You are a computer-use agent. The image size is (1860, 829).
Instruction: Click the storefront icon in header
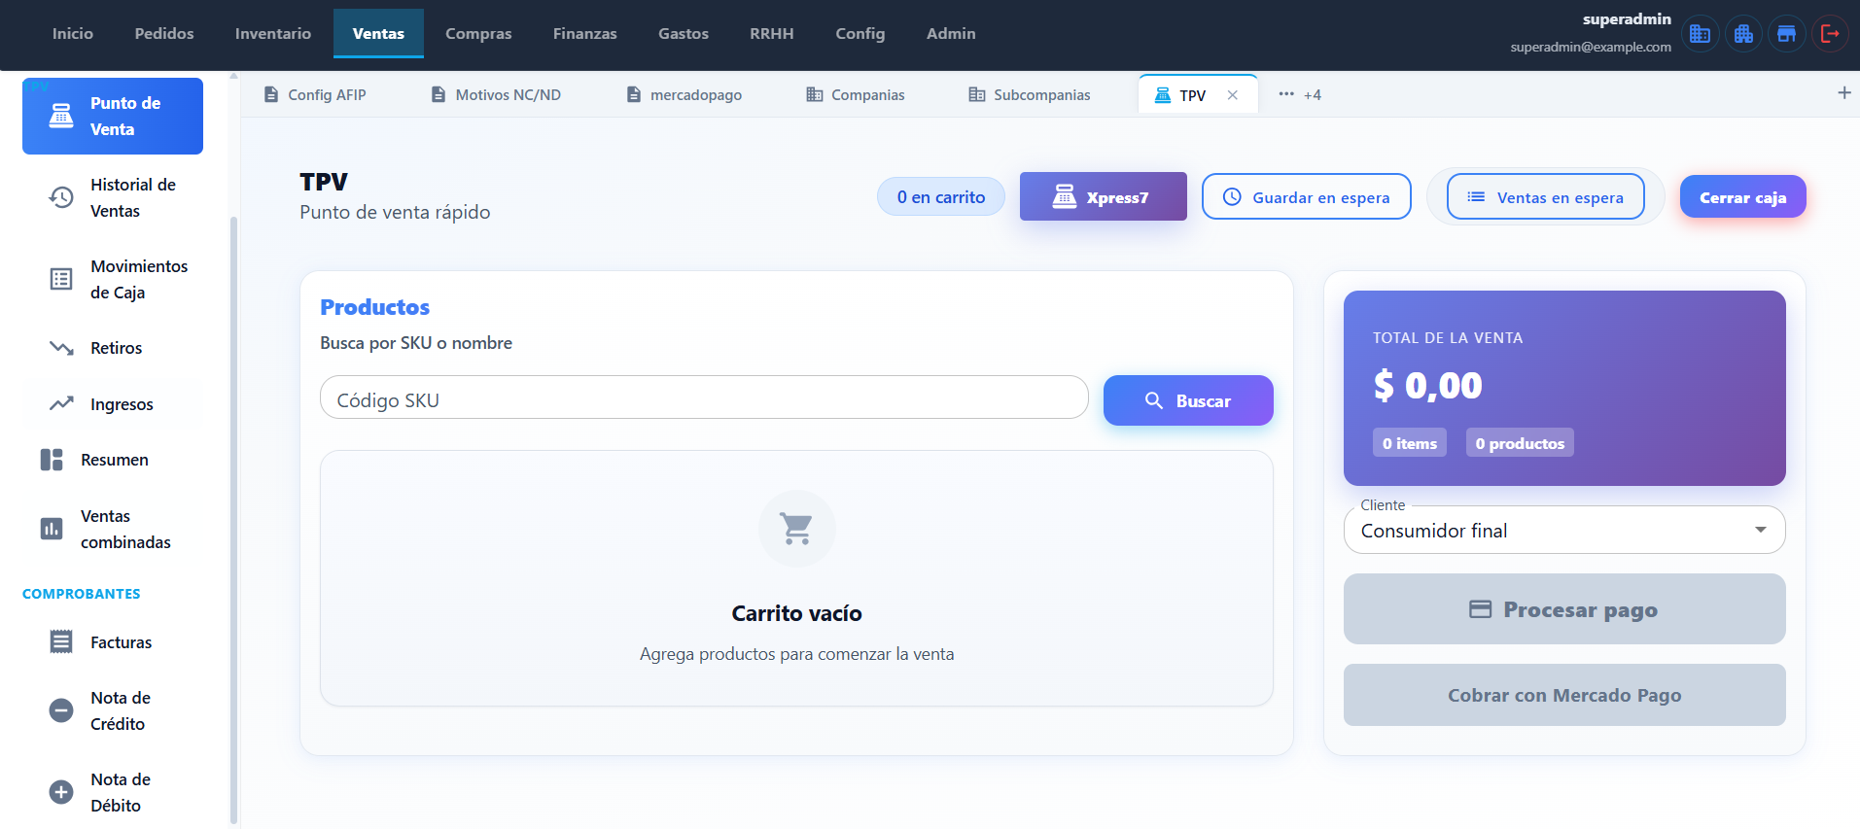point(1786,34)
